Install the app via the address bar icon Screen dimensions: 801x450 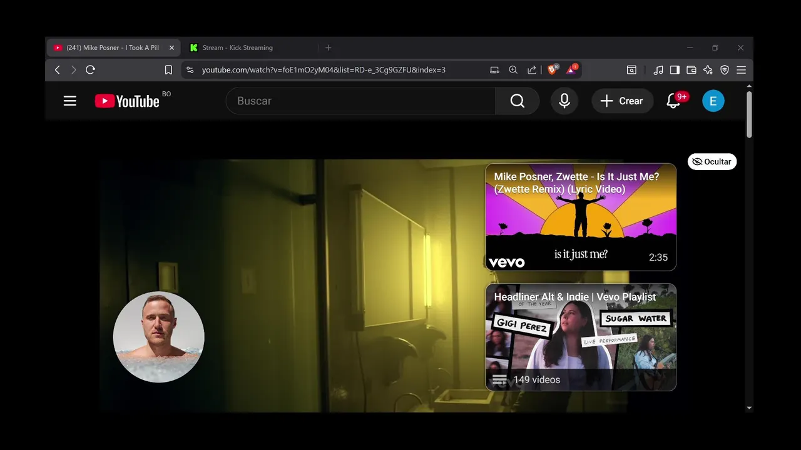(495, 70)
